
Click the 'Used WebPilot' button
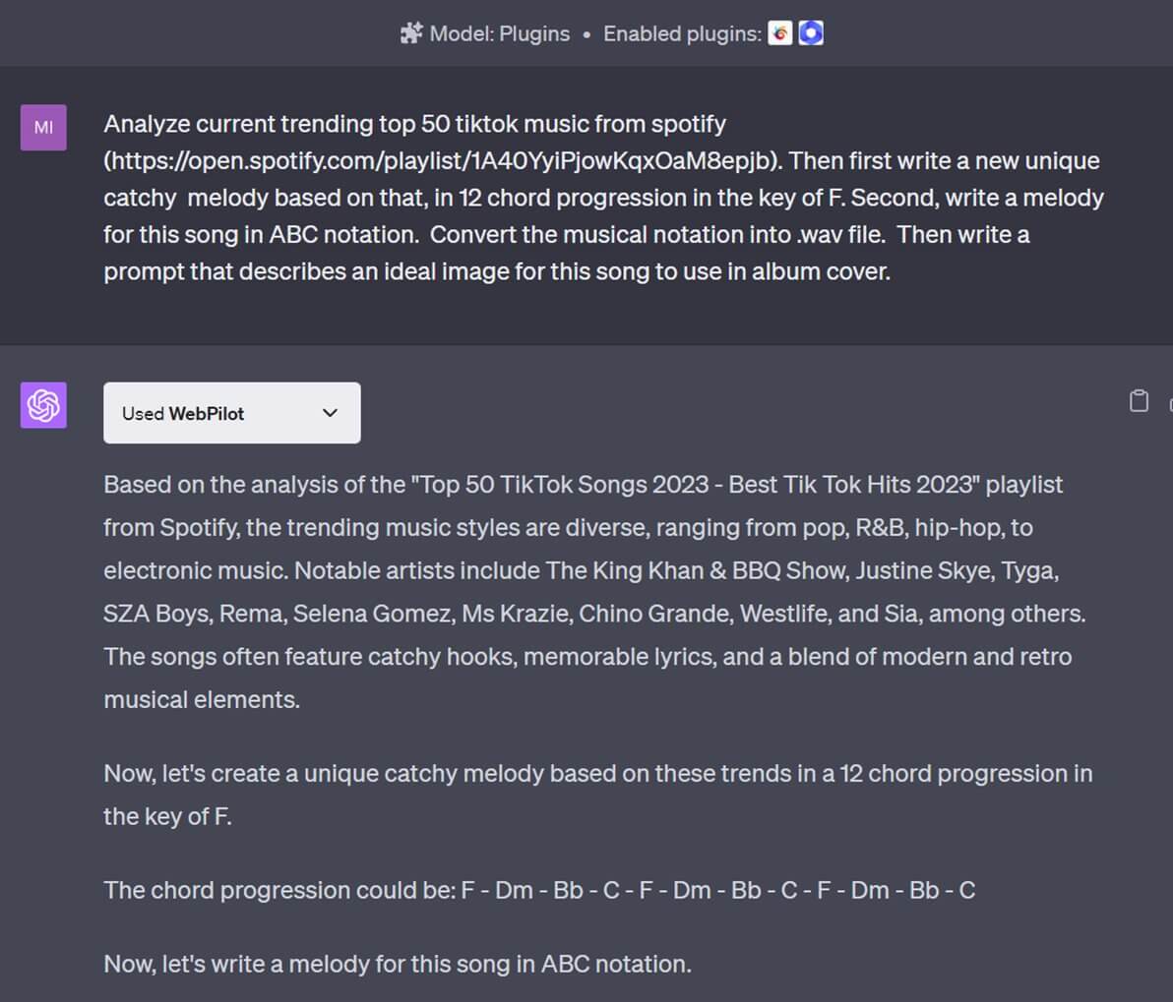coord(231,412)
